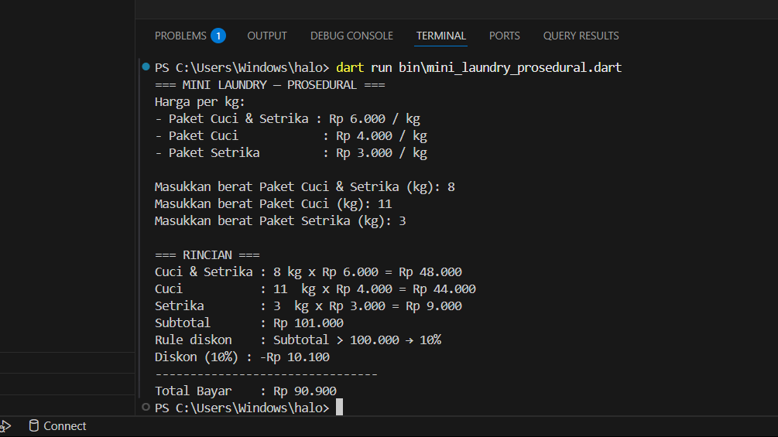Open the PORTS tab

tap(505, 36)
